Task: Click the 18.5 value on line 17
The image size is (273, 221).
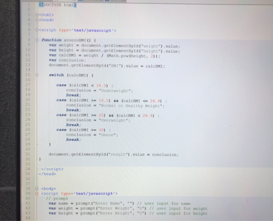Action: point(101,85)
